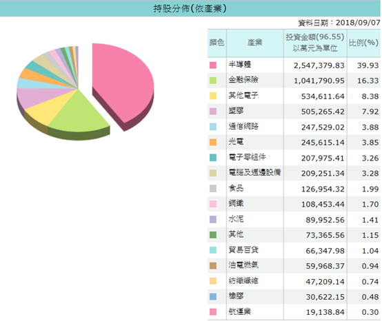Select the 食品 industry name

[236, 188]
